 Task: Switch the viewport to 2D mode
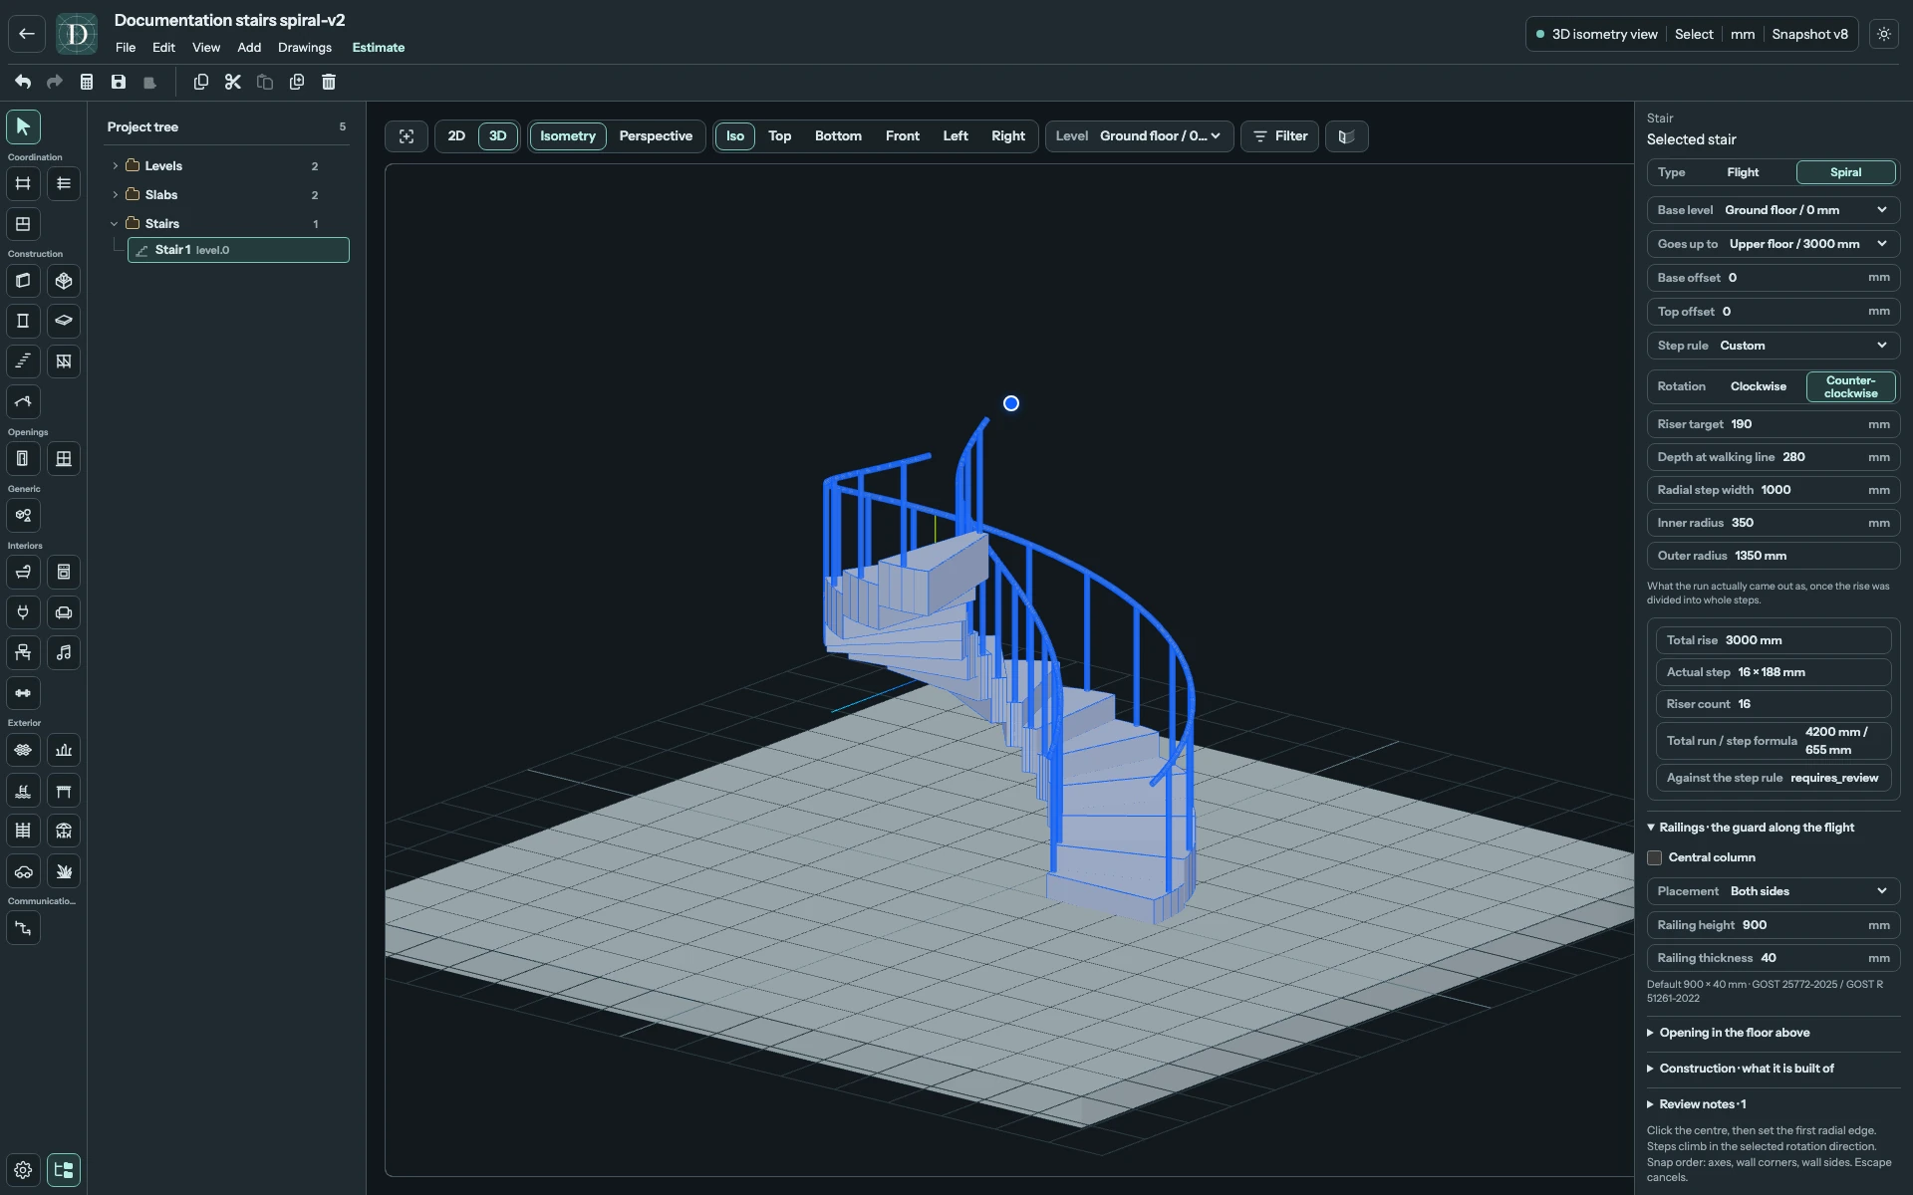point(456,136)
